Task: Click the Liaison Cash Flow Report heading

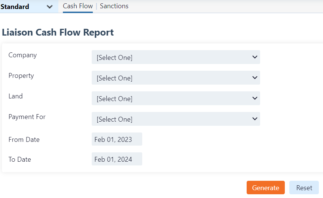Action: (x=58, y=32)
